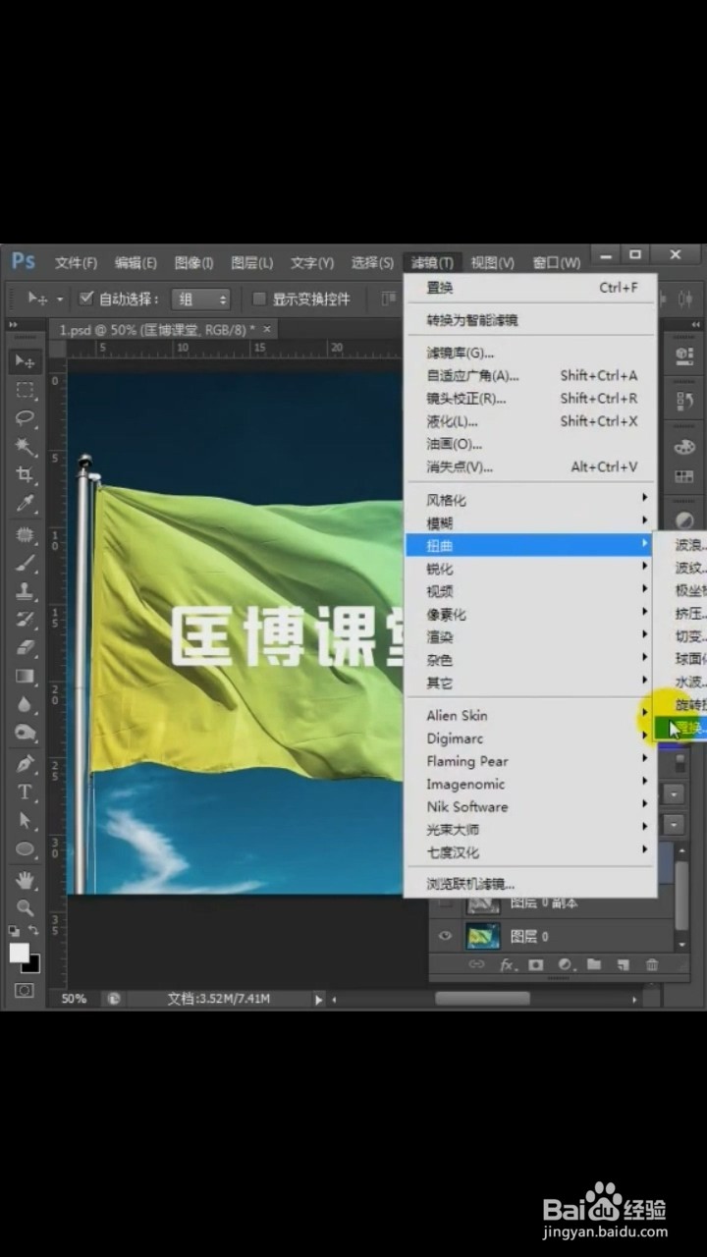707x1257 pixels.
Task: Select the Dodge tool
Action: pos(26,733)
